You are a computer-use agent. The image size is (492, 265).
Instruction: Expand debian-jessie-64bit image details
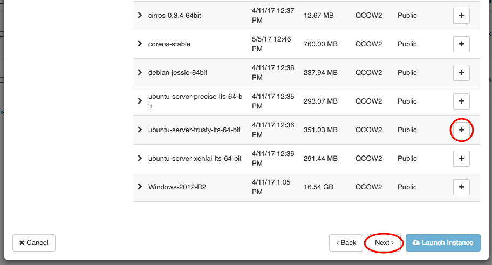coord(140,73)
